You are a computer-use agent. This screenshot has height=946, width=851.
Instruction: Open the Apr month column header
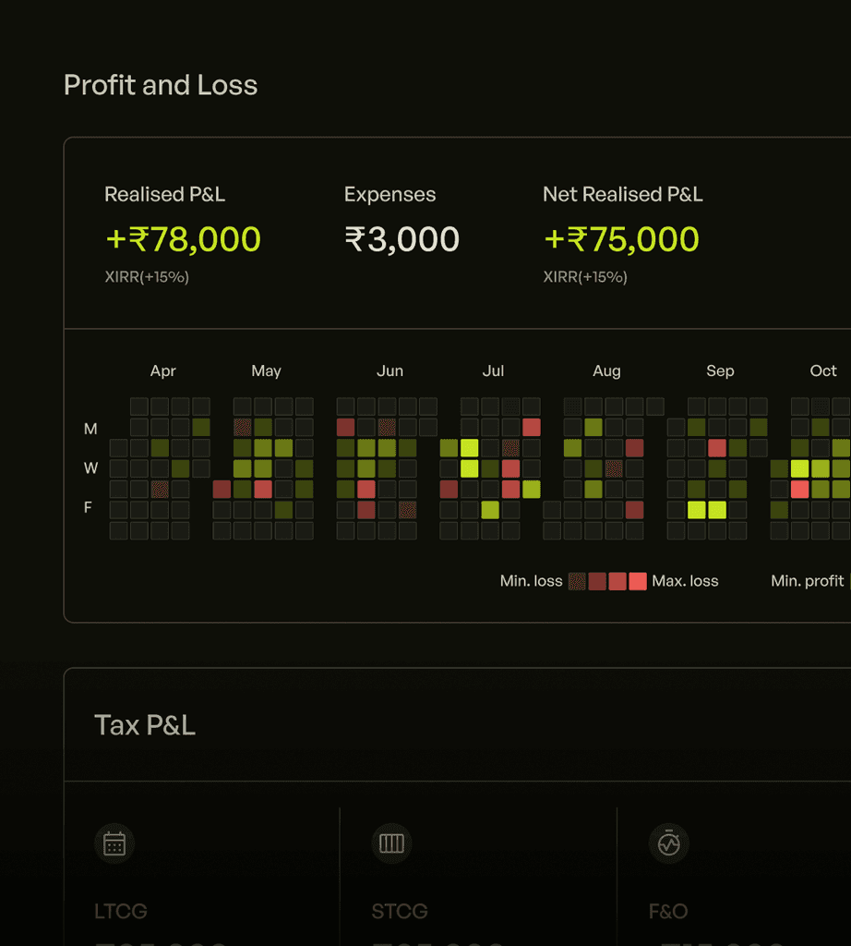(162, 370)
